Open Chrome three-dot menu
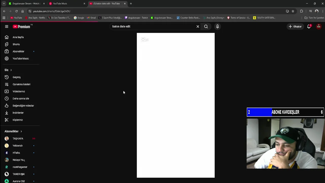This screenshot has height=183, width=325. [x=323, y=11]
